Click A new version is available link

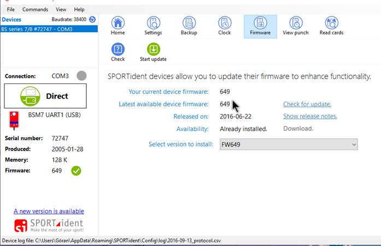(49, 211)
